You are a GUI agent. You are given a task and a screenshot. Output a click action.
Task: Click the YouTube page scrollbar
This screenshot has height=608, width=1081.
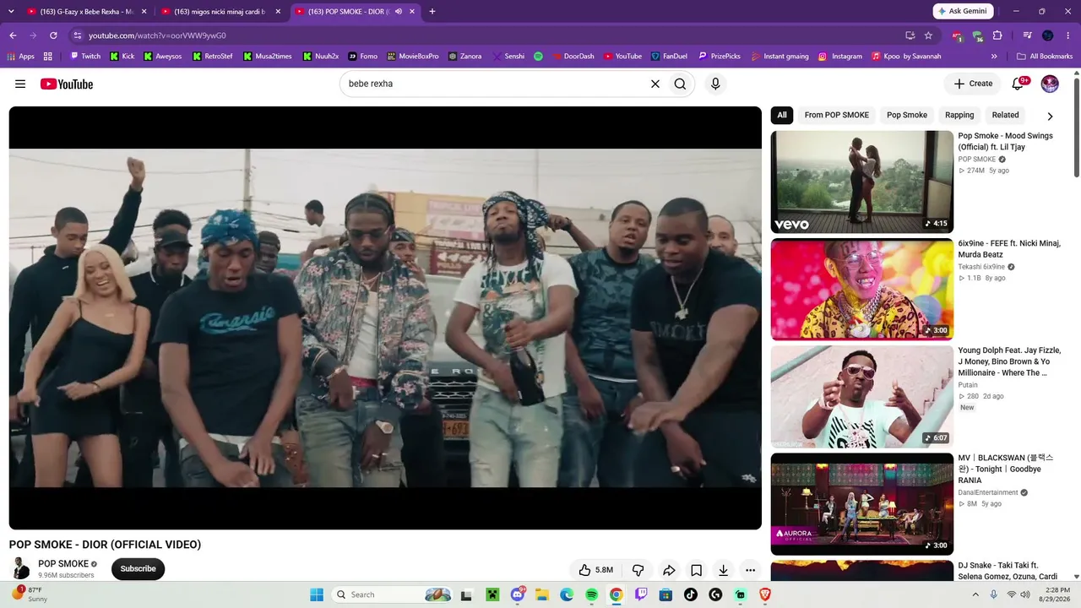(x=1076, y=127)
